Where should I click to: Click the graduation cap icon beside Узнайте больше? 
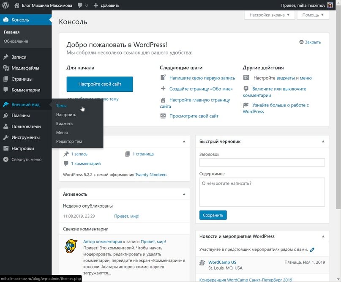(246, 105)
